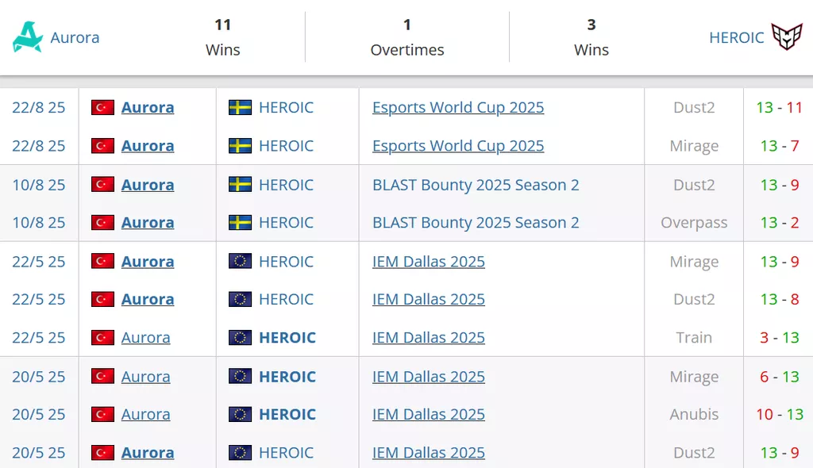The height and width of the screenshot is (468, 813).
Task: Open BLAST Bounty 2025 Season 2 Overpass link
Action: [476, 223]
